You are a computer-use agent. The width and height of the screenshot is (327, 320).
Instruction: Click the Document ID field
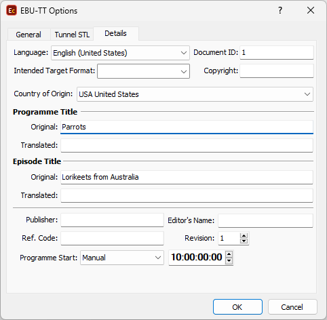[x=277, y=52]
